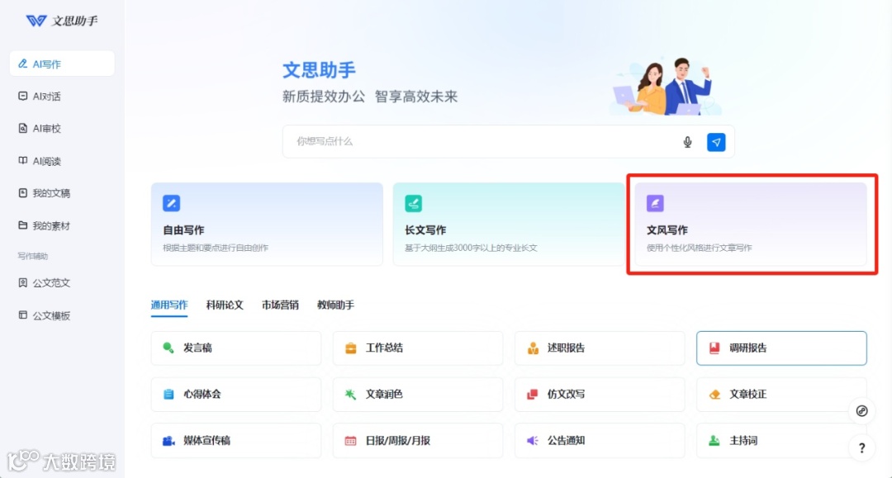Image resolution: width=892 pixels, height=478 pixels.
Task: Switch to the 教师助手 tab
Action: [x=335, y=305]
